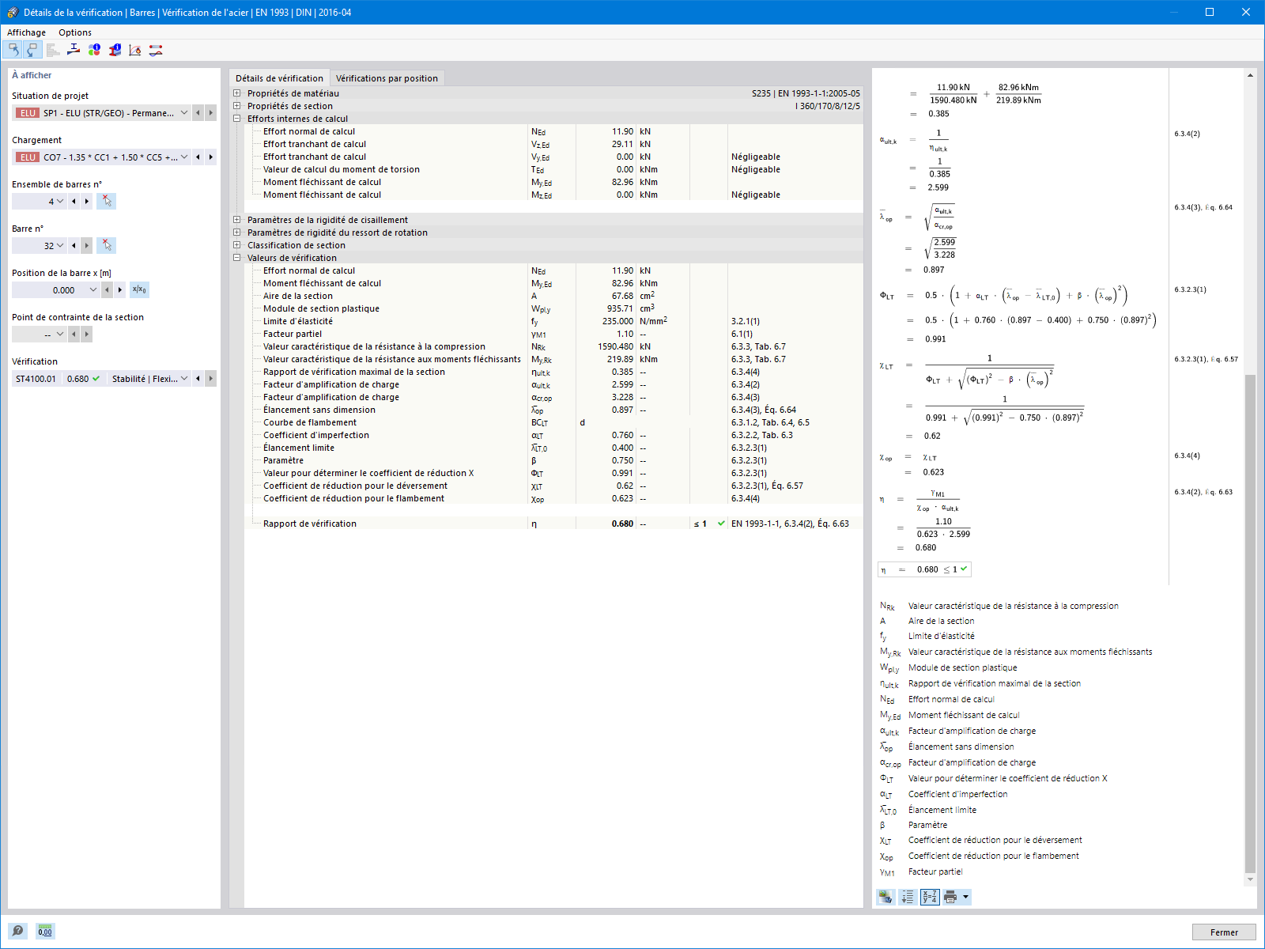The image size is (1265, 949).
Task: Go to previous Chargement
Action: (x=198, y=157)
